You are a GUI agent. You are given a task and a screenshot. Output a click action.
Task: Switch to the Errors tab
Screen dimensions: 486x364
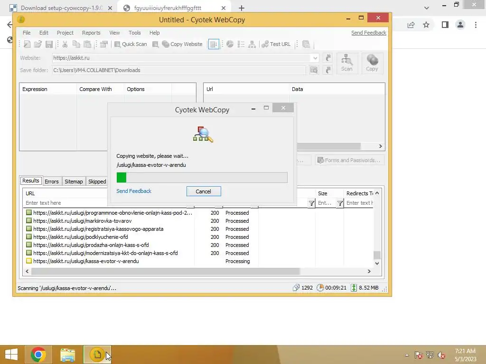pyautogui.click(x=51, y=182)
